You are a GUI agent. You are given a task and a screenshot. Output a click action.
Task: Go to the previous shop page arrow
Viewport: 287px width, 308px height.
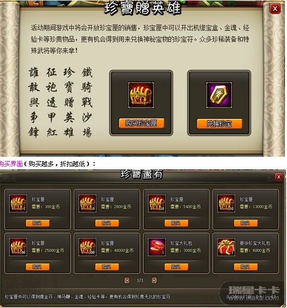click(x=127, y=280)
